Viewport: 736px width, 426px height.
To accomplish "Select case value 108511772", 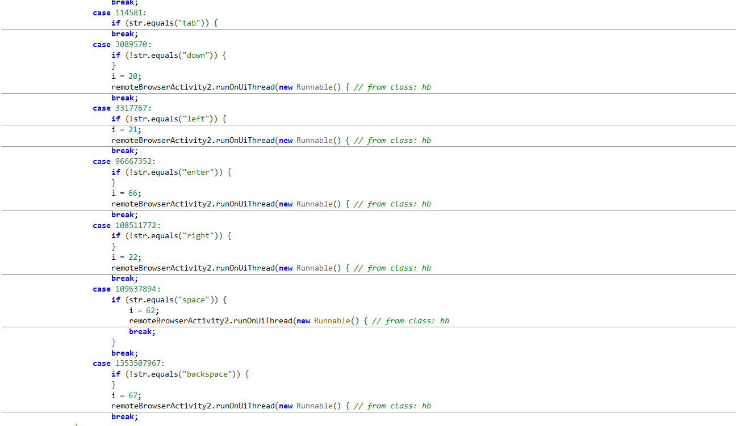I will point(135,225).
